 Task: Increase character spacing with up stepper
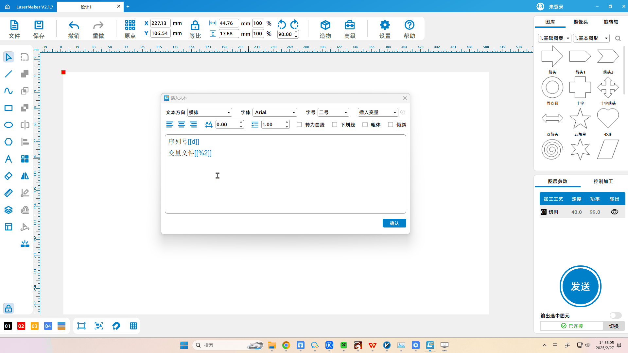(x=241, y=122)
